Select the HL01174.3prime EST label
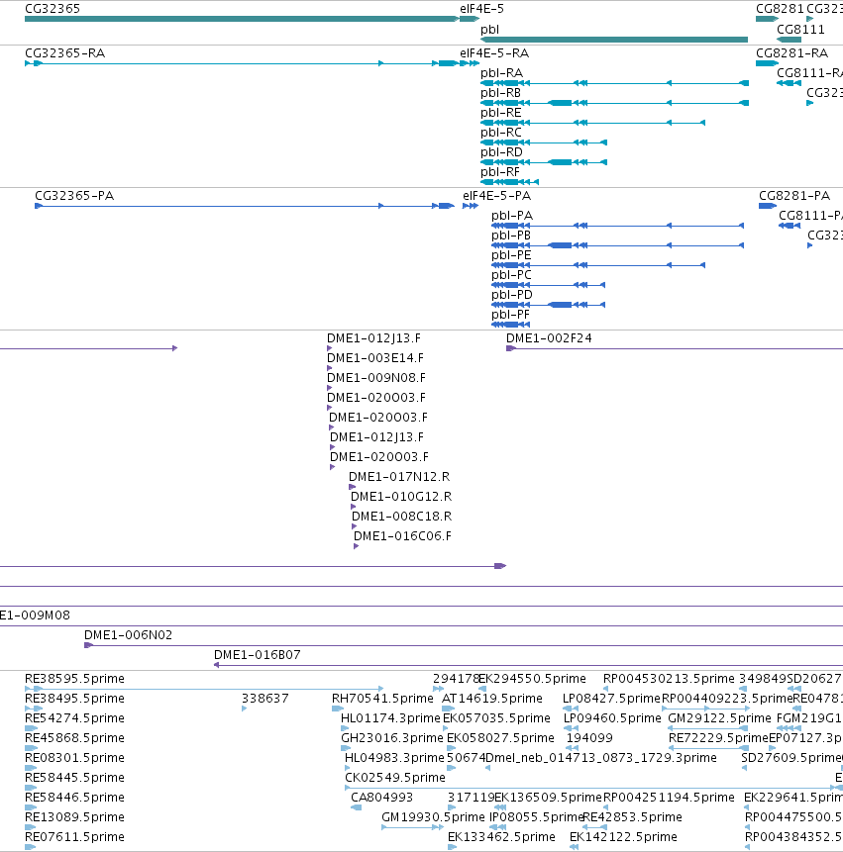The width and height of the screenshot is (843, 852). (x=390, y=718)
